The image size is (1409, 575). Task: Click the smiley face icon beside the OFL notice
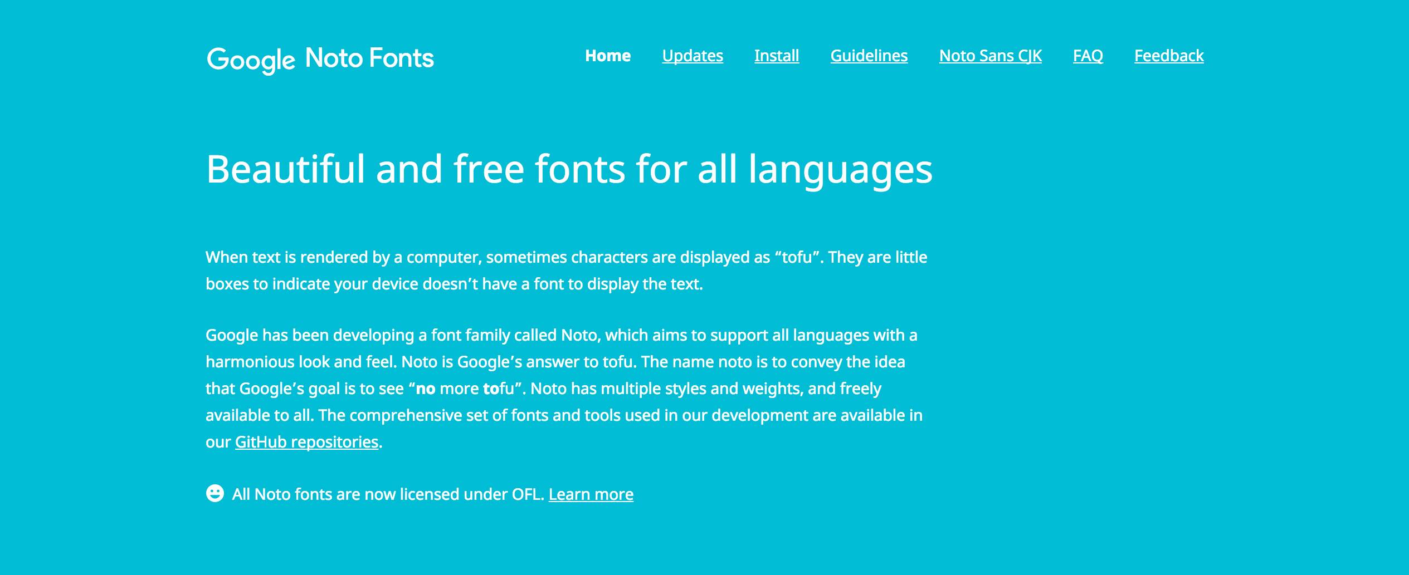click(x=215, y=493)
